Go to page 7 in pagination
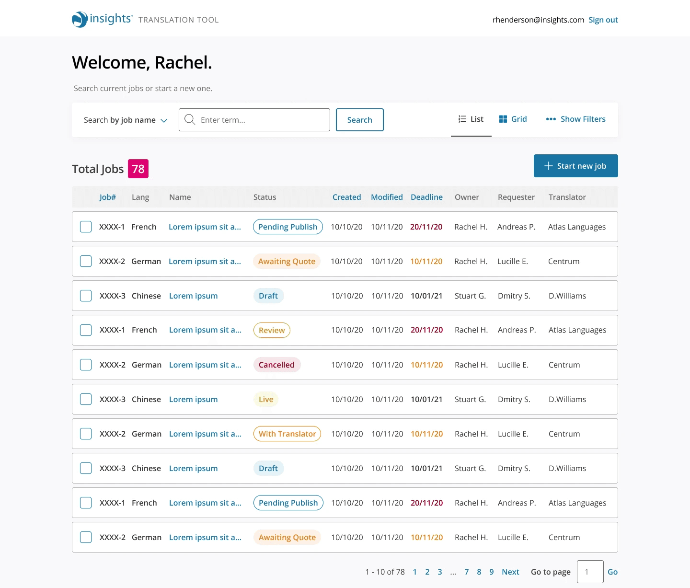The height and width of the screenshot is (588, 690). click(467, 572)
